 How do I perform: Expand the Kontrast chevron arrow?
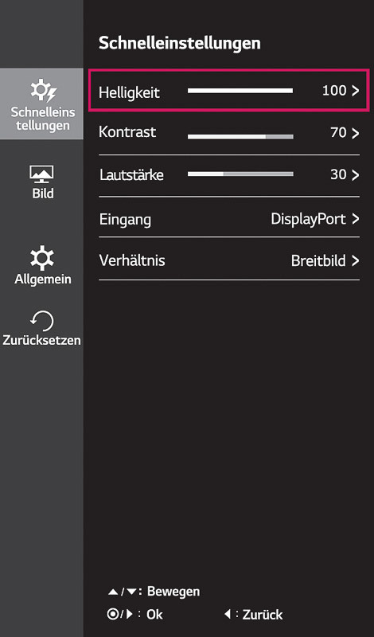point(356,133)
